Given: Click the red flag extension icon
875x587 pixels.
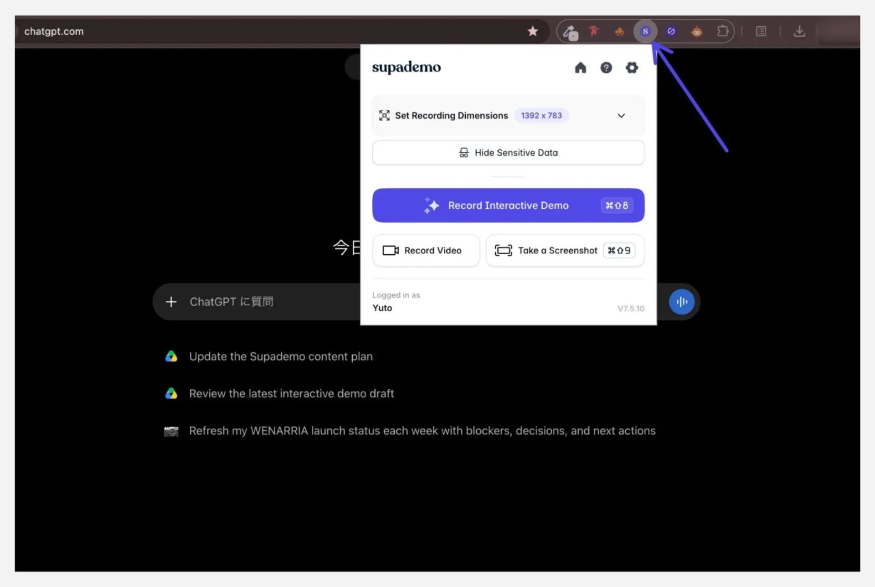Looking at the screenshot, I should (x=593, y=31).
